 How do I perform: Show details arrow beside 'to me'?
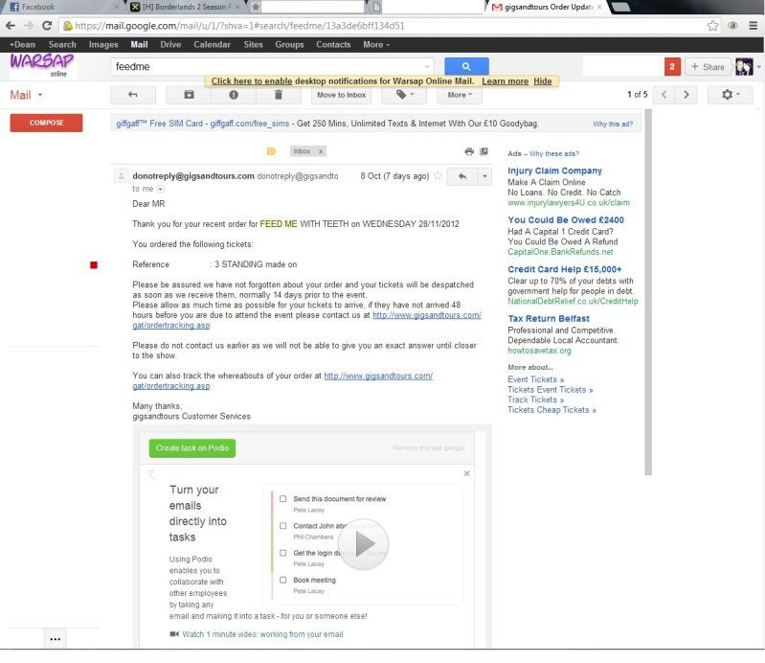pos(161,189)
